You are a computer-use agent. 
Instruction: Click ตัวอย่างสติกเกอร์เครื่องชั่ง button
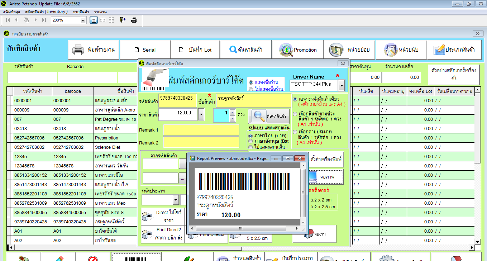[454, 74]
